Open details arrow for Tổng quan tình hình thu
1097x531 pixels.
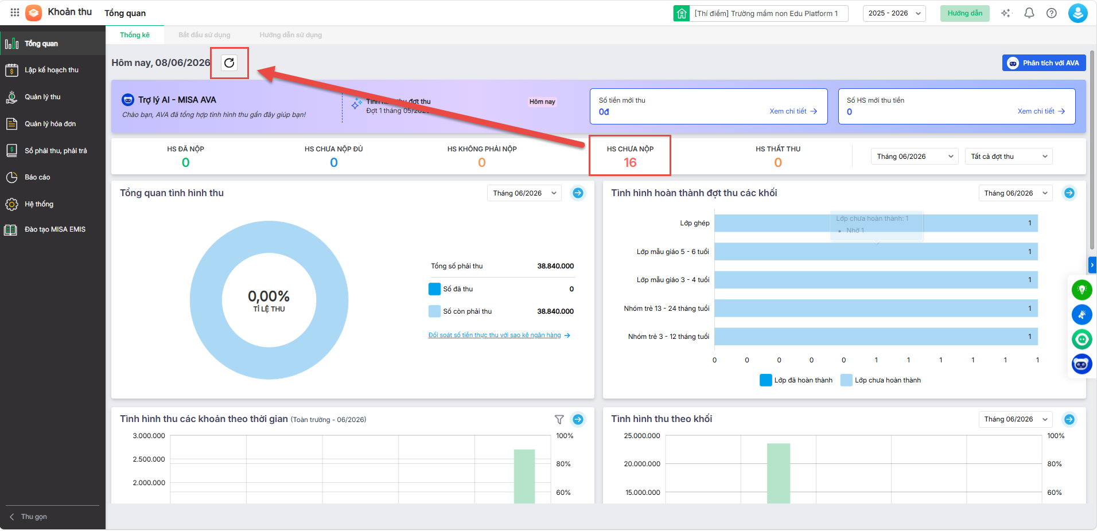[578, 193]
